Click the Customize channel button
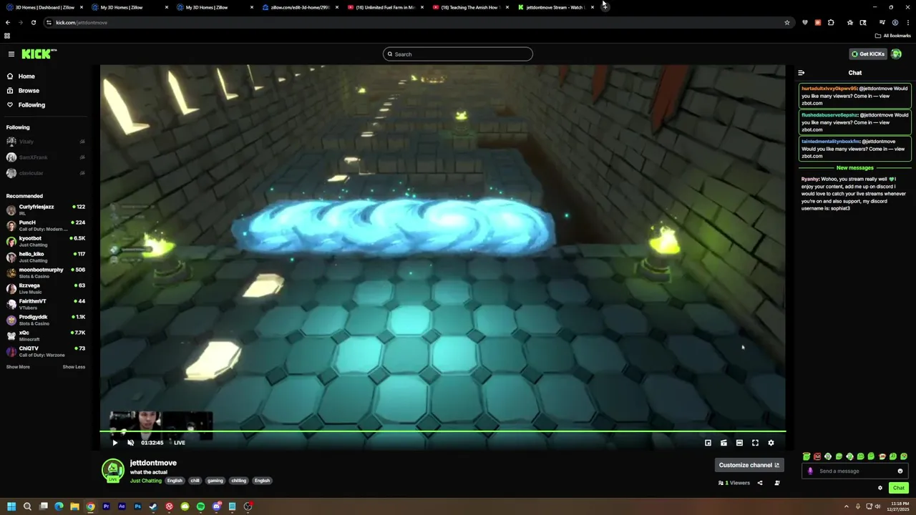 click(x=749, y=465)
